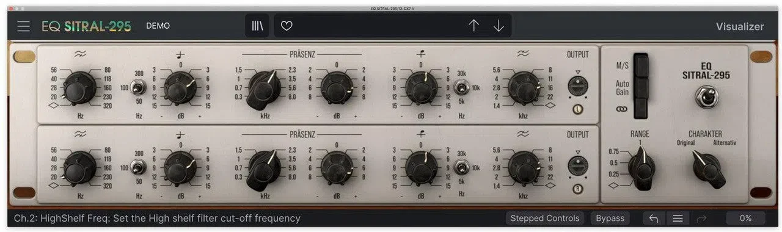Click the channel 2 PRÄSENZ label
Screen dimensions: 782x232
point(302,134)
